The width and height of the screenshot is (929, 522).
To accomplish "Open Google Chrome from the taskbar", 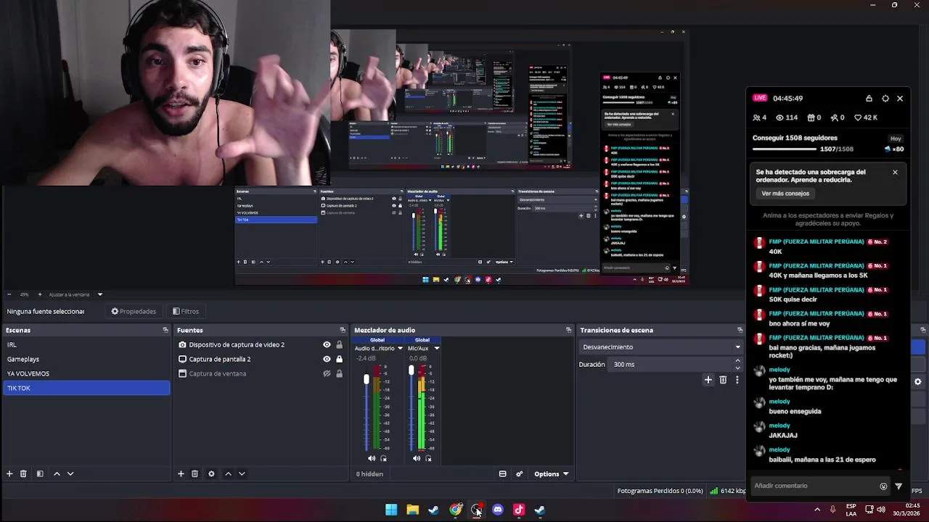I will click(455, 510).
